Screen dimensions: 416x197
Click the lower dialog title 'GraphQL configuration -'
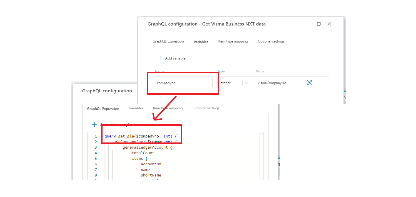coord(109,91)
